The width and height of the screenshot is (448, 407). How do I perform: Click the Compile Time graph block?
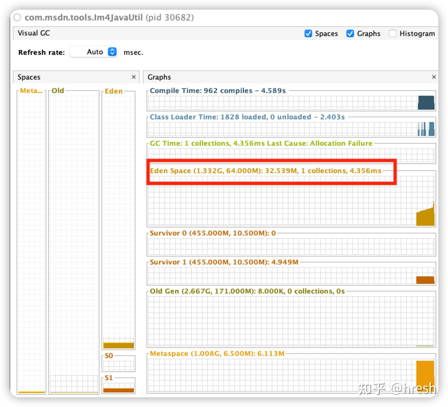click(x=426, y=103)
